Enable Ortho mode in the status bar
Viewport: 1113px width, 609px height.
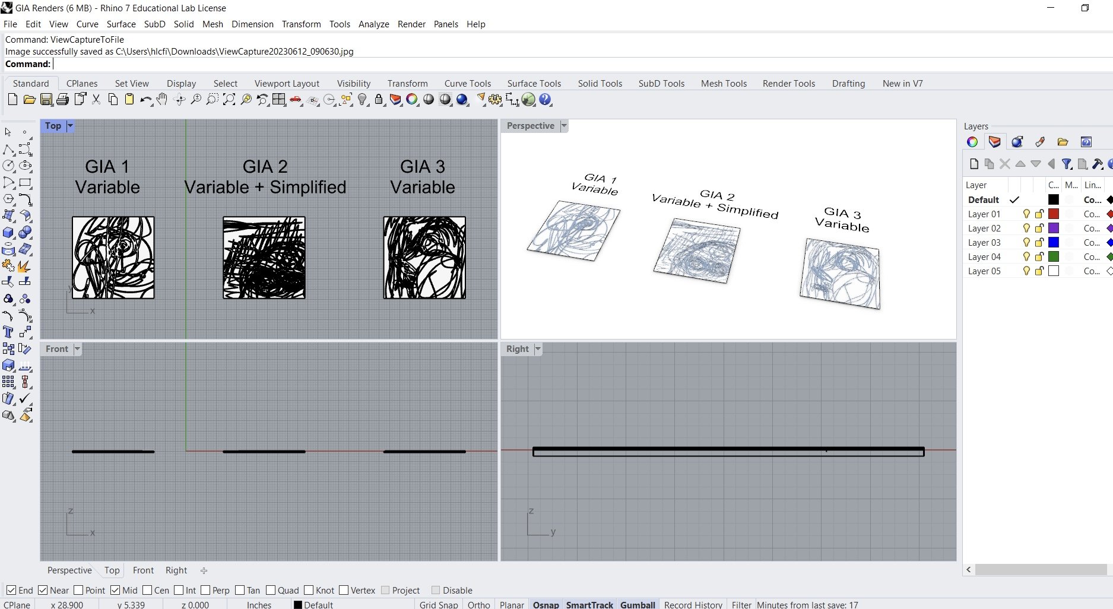478,604
